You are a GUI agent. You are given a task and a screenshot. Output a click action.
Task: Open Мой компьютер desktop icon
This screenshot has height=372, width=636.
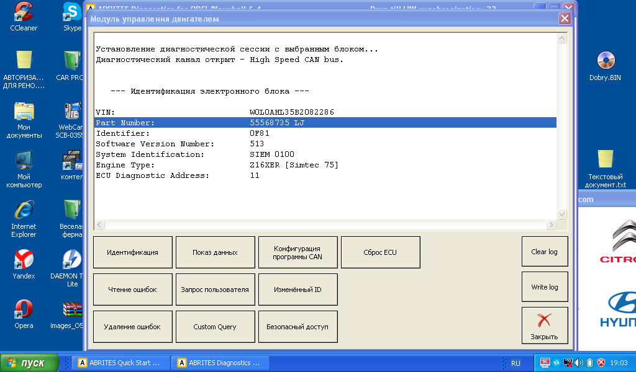click(x=24, y=169)
